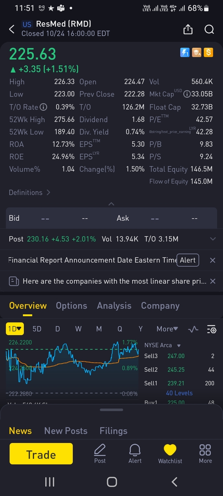The width and height of the screenshot is (223, 496).
Task: Select the 5D chart period
Action: pos(37,329)
